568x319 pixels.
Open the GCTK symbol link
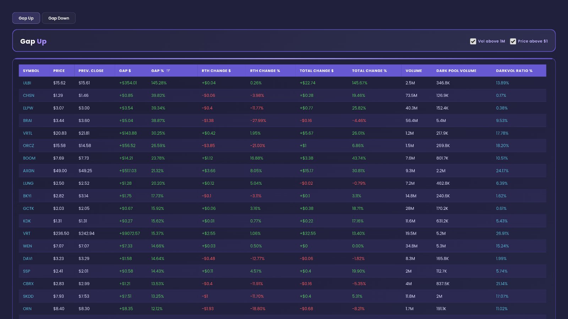28,208
